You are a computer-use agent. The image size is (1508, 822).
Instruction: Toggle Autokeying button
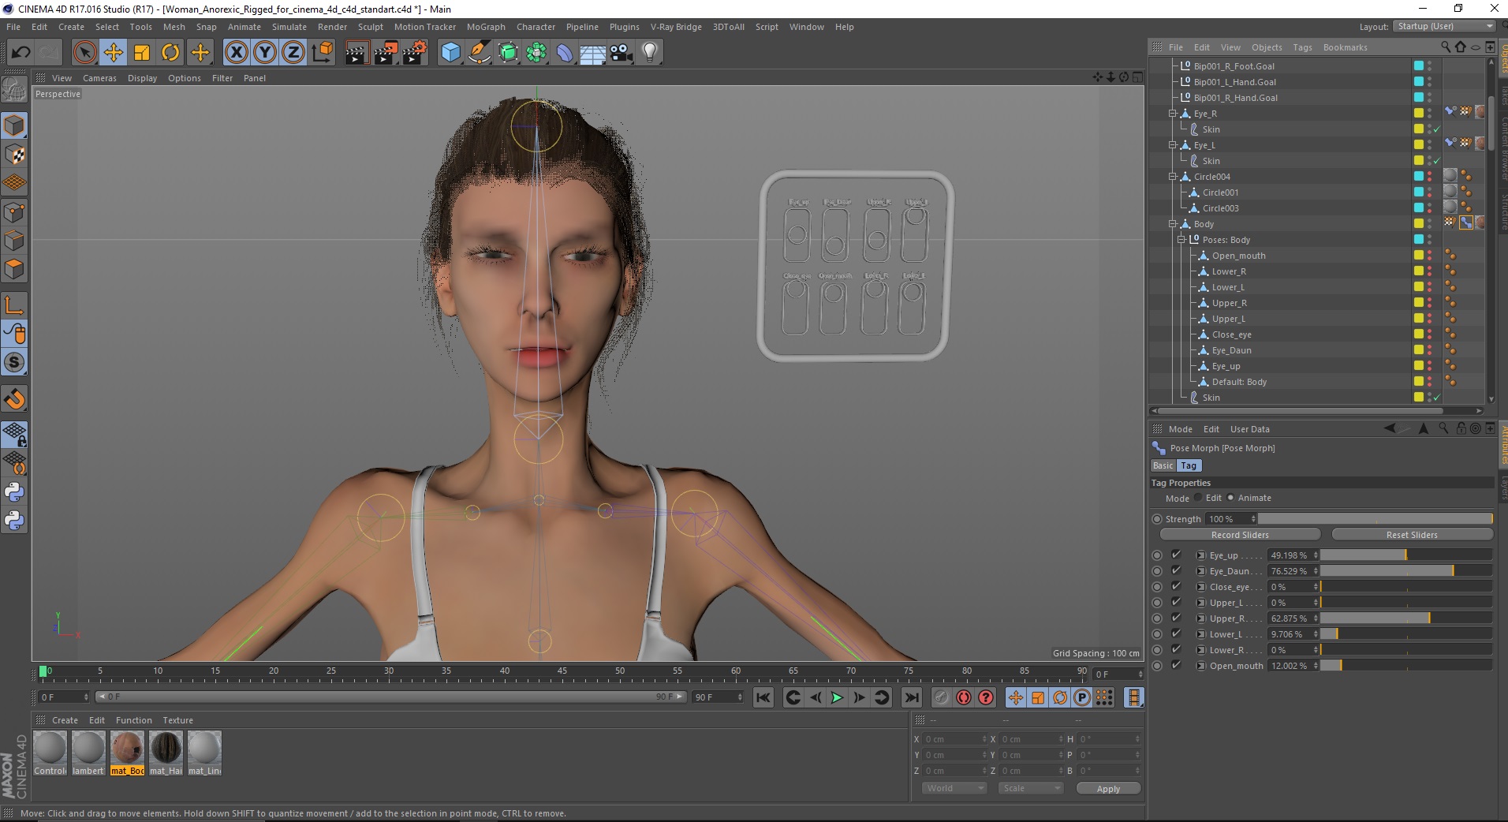point(964,697)
